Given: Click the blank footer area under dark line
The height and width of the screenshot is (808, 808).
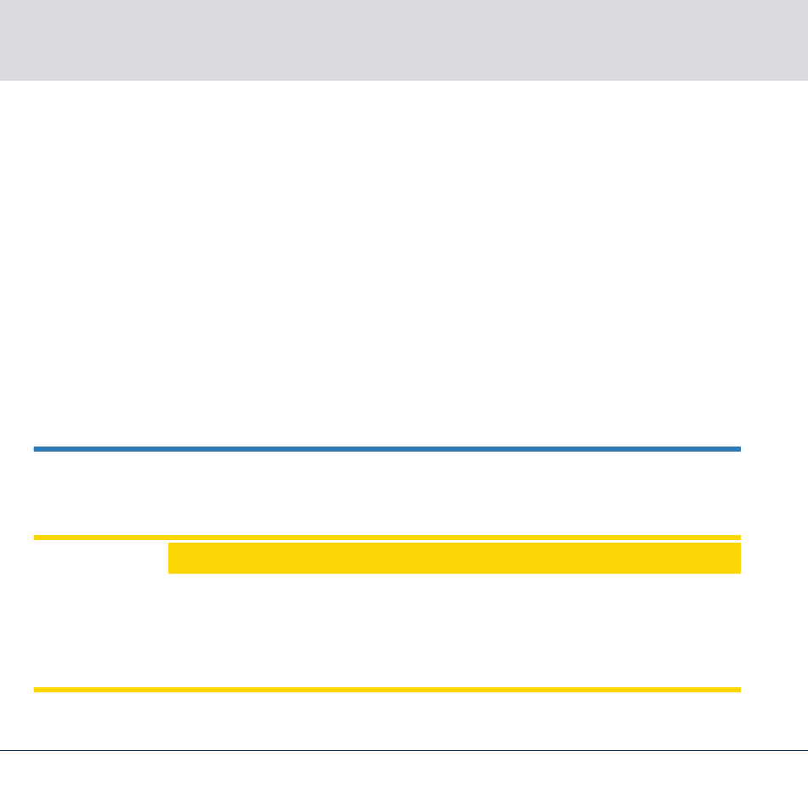Looking at the screenshot, I should pyautogui.click(x=404, y=780).
